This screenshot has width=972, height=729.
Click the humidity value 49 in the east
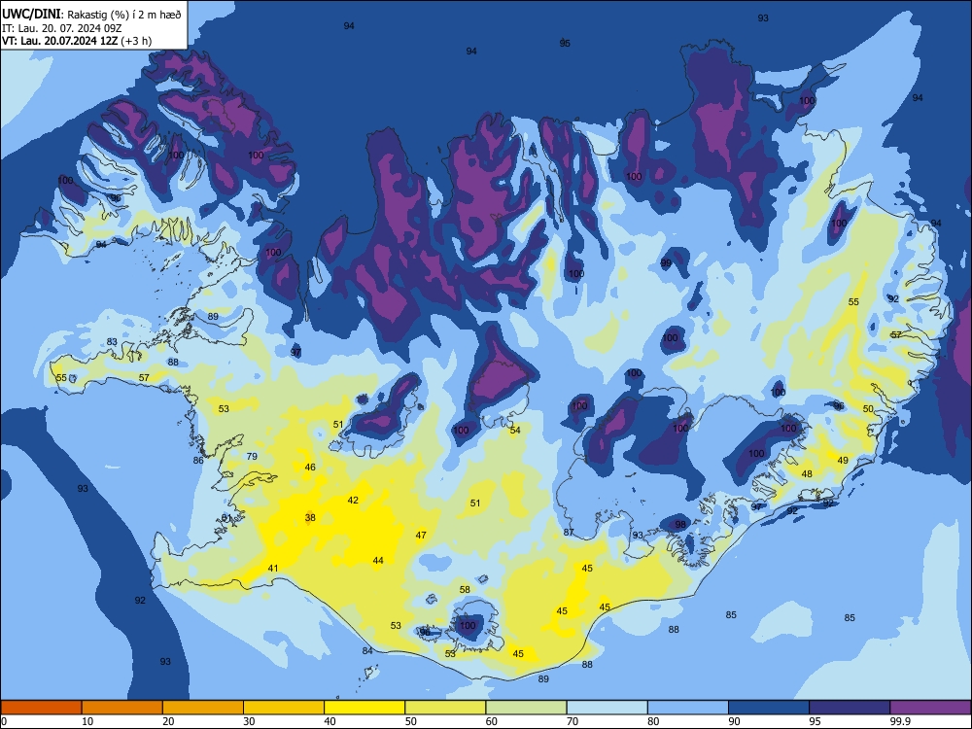coord(843,461)
